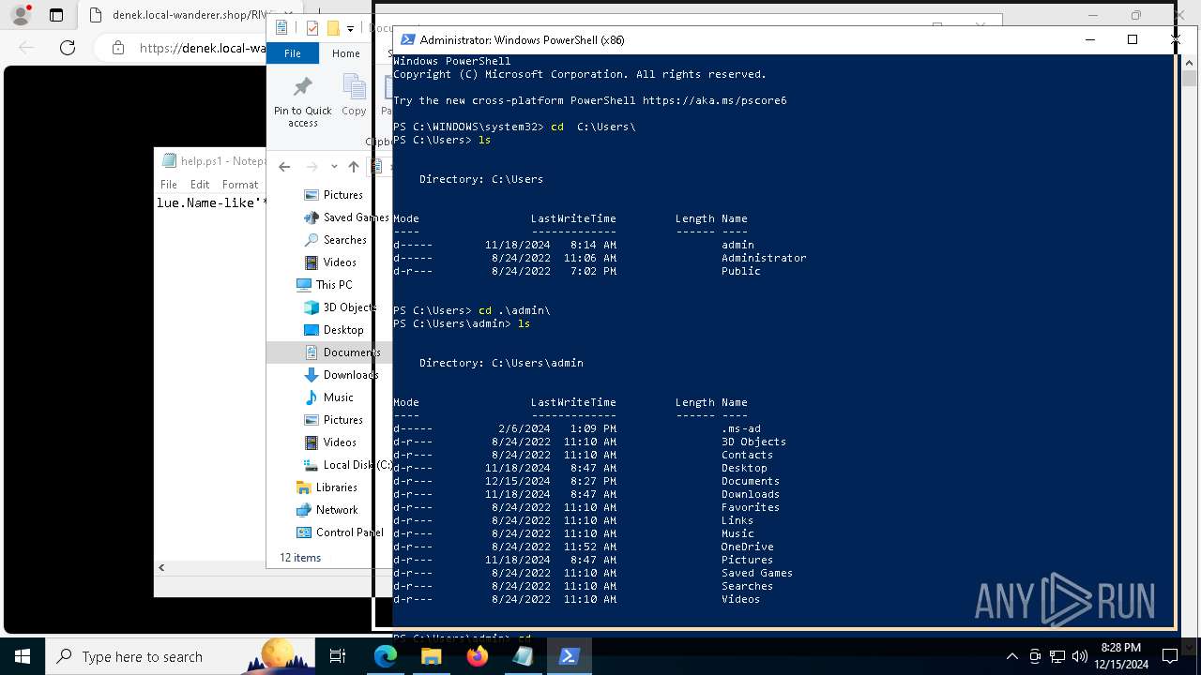Select upper Pictures in the Explorer tree
Viewport: 1201px width, 675px height.
click(x=333, y=195)
